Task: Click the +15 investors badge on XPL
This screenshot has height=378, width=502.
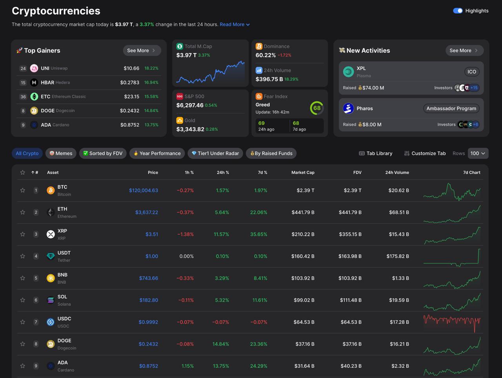Action: [x=474, y=88]
